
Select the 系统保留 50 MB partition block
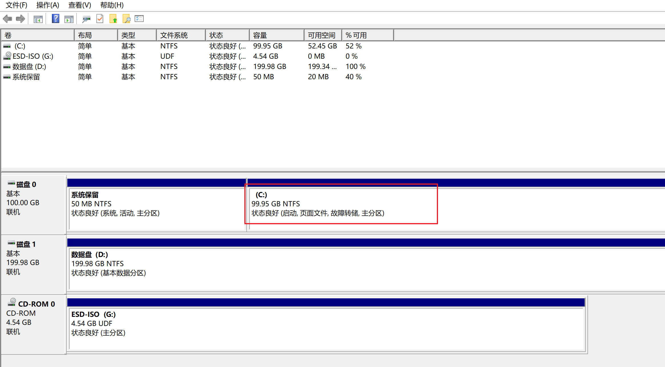[157, 208]
